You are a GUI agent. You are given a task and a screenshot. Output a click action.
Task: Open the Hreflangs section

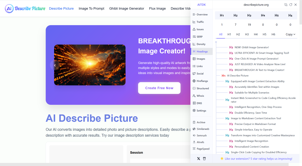[201, 81]
